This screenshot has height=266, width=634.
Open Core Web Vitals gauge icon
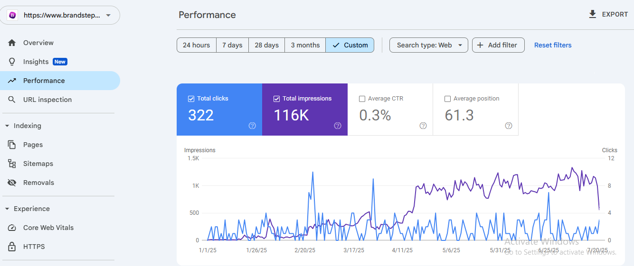tap(12, 228)
